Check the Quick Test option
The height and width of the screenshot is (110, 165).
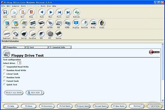(4, 84)
